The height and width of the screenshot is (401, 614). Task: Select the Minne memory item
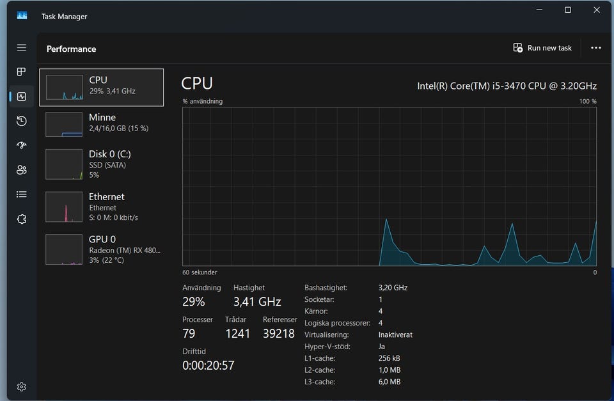point(101,123)
